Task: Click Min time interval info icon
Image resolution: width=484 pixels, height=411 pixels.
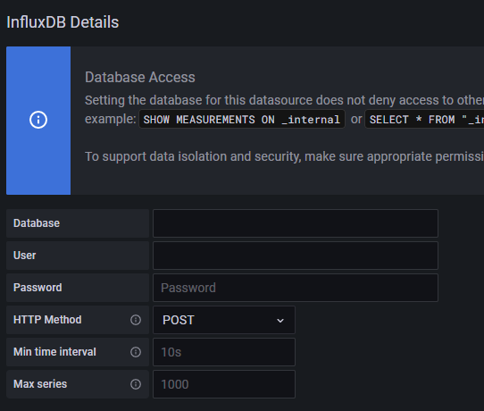Action: [136, 352]
